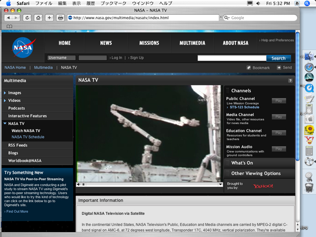Image resolution: width=316 pixels, height=237 pixels.
Task: Go back with Safari's back arrow
Action: click(8, 18)
